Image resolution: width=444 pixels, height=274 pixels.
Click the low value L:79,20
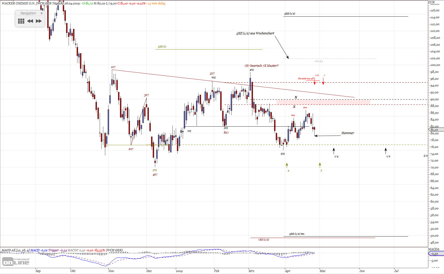111,3
